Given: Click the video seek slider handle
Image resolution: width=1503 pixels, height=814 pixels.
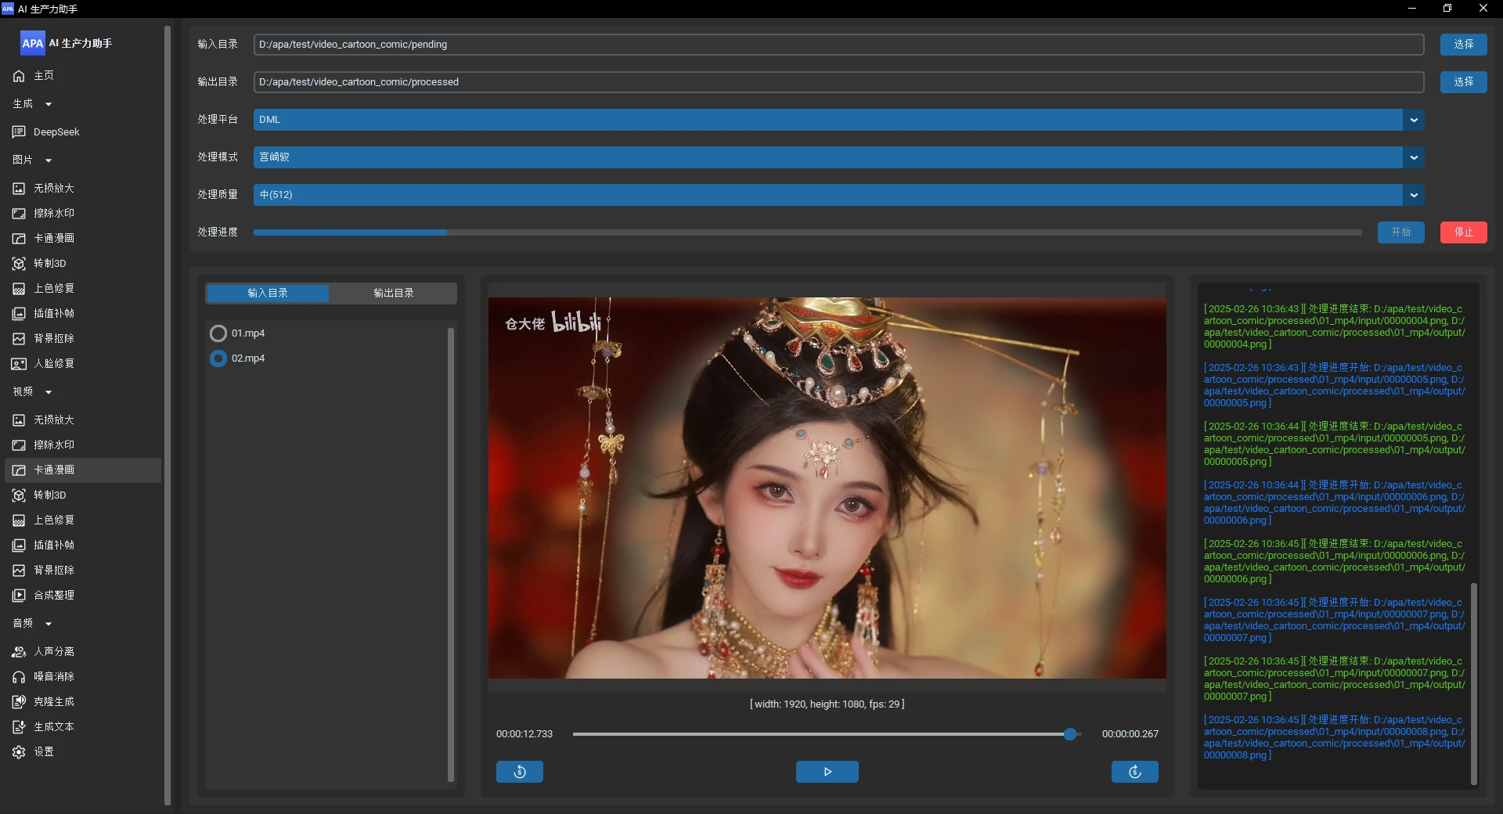Looking at the screenshot, I should click(1070, 734).
